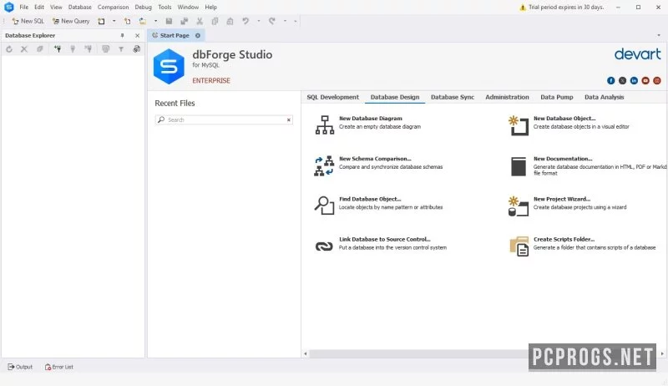This screenshot has height=386, width=668.
Task: Expand the New Database Object dropdown arrow
Action: pyautogui.click(x=114, y=21)
